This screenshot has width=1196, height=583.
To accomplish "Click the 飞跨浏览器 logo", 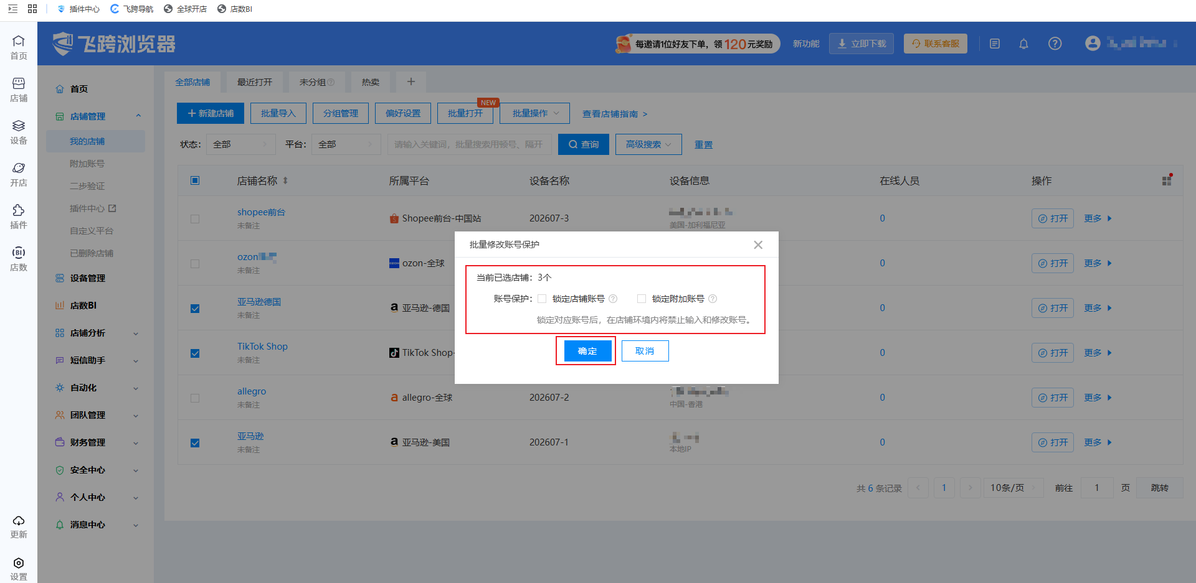I will [114, 44].
